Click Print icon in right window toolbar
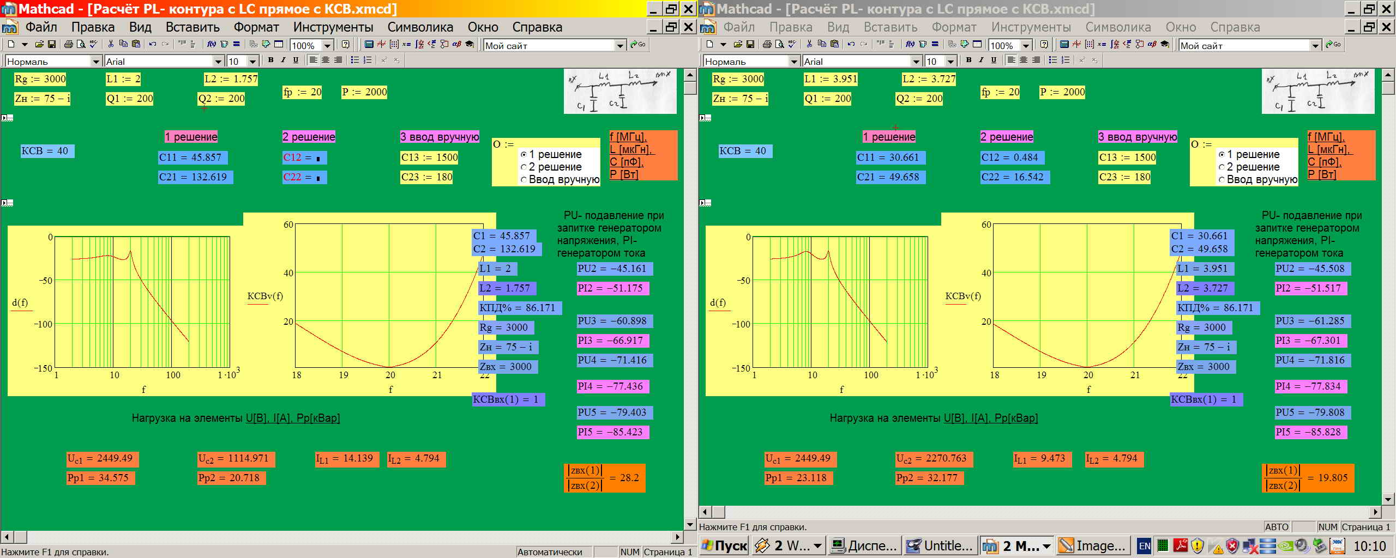Viewport: 1396px width, 558px height. (x=766, y=44)
